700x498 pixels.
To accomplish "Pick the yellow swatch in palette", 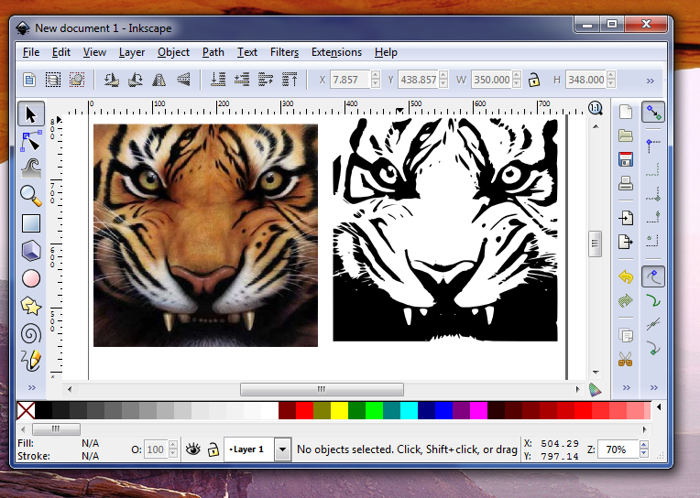I will (x=339, y=411).
